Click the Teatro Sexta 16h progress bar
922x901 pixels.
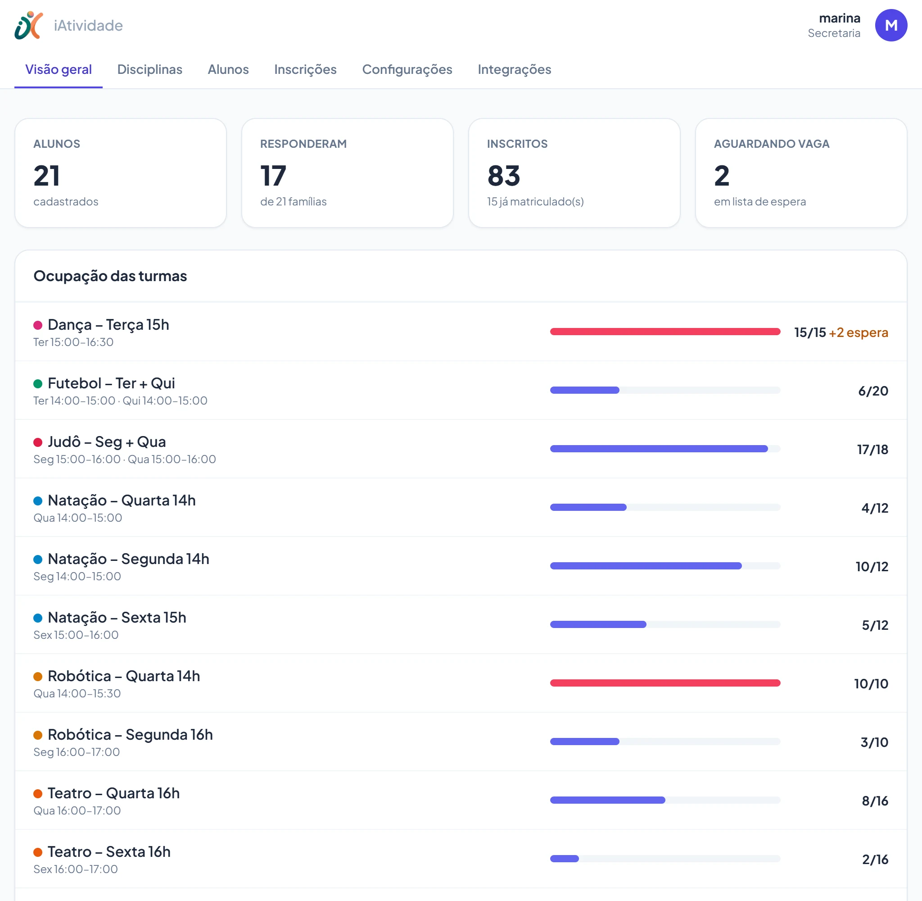(665, 859)
